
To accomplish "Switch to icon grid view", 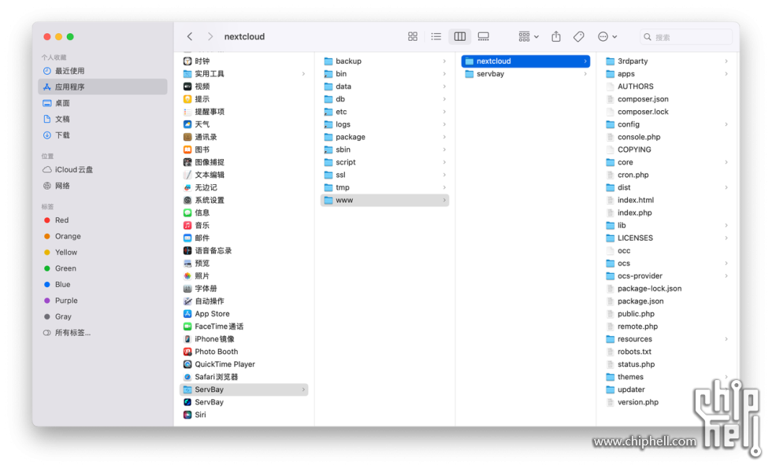I will pos(413,36).
